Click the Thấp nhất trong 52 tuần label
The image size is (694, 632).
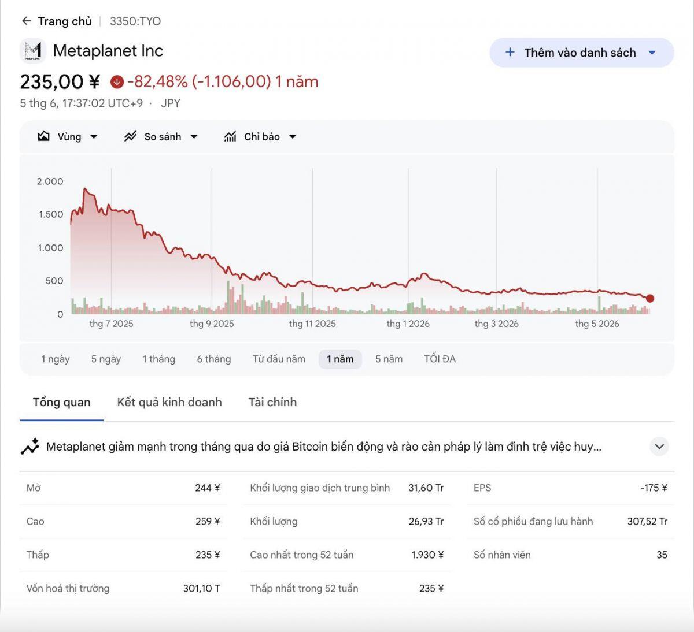(x=304, y=589)
